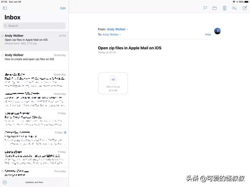This screenshot has height=187, width=250.
Task: Tap the 07:52 clock in status bar
Action: click(4, 2)
